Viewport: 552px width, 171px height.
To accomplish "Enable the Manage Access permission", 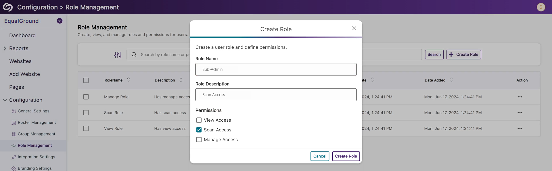I will [x=199, y=139].
